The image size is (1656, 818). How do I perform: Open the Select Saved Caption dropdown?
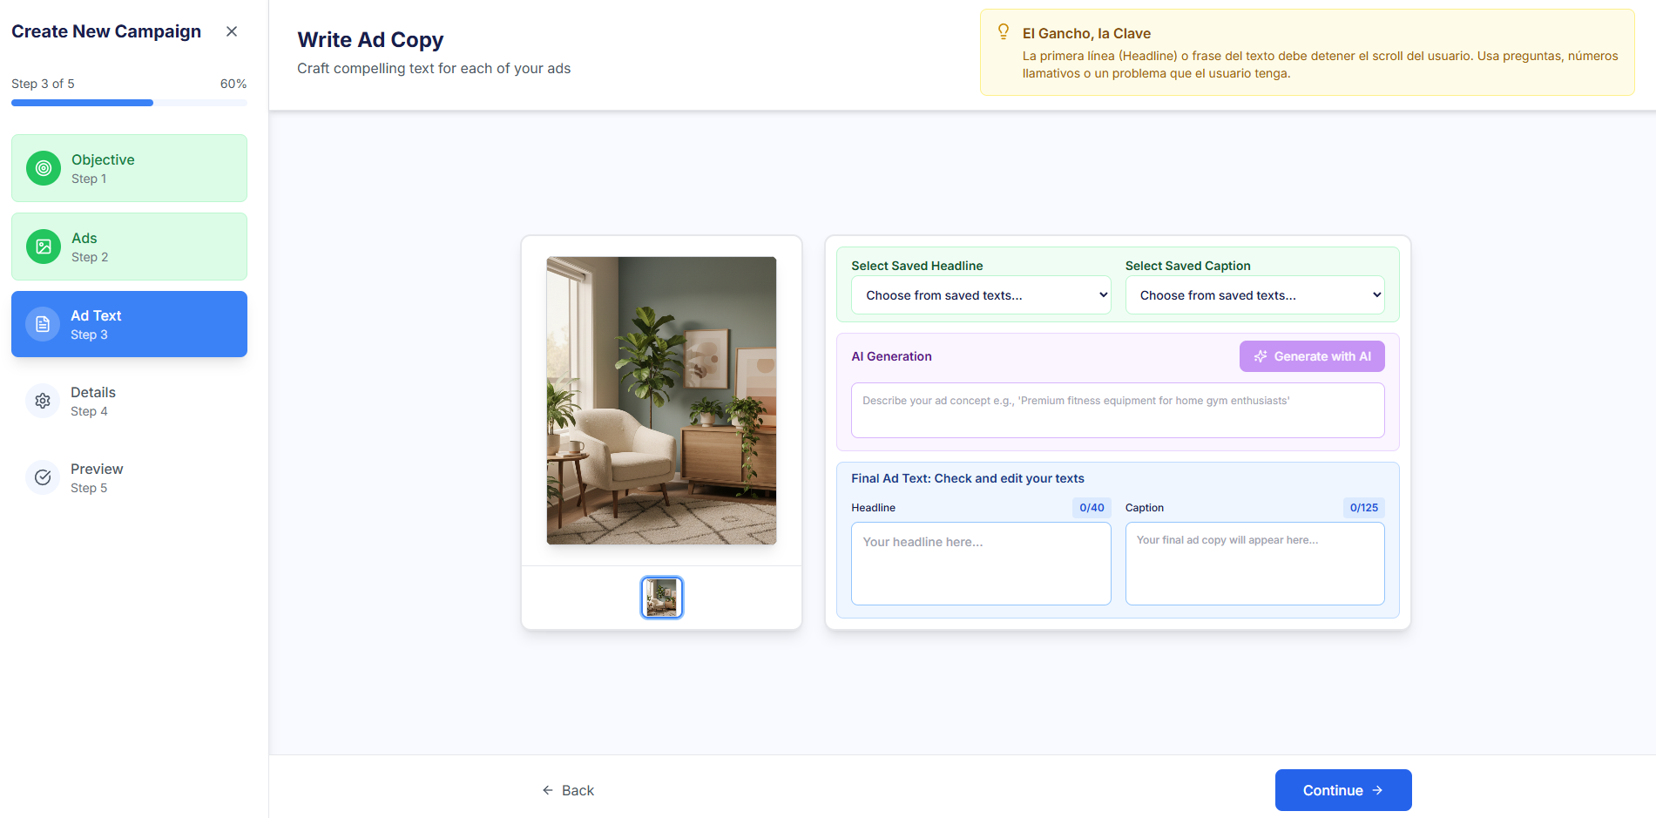tap(1254, 295)
